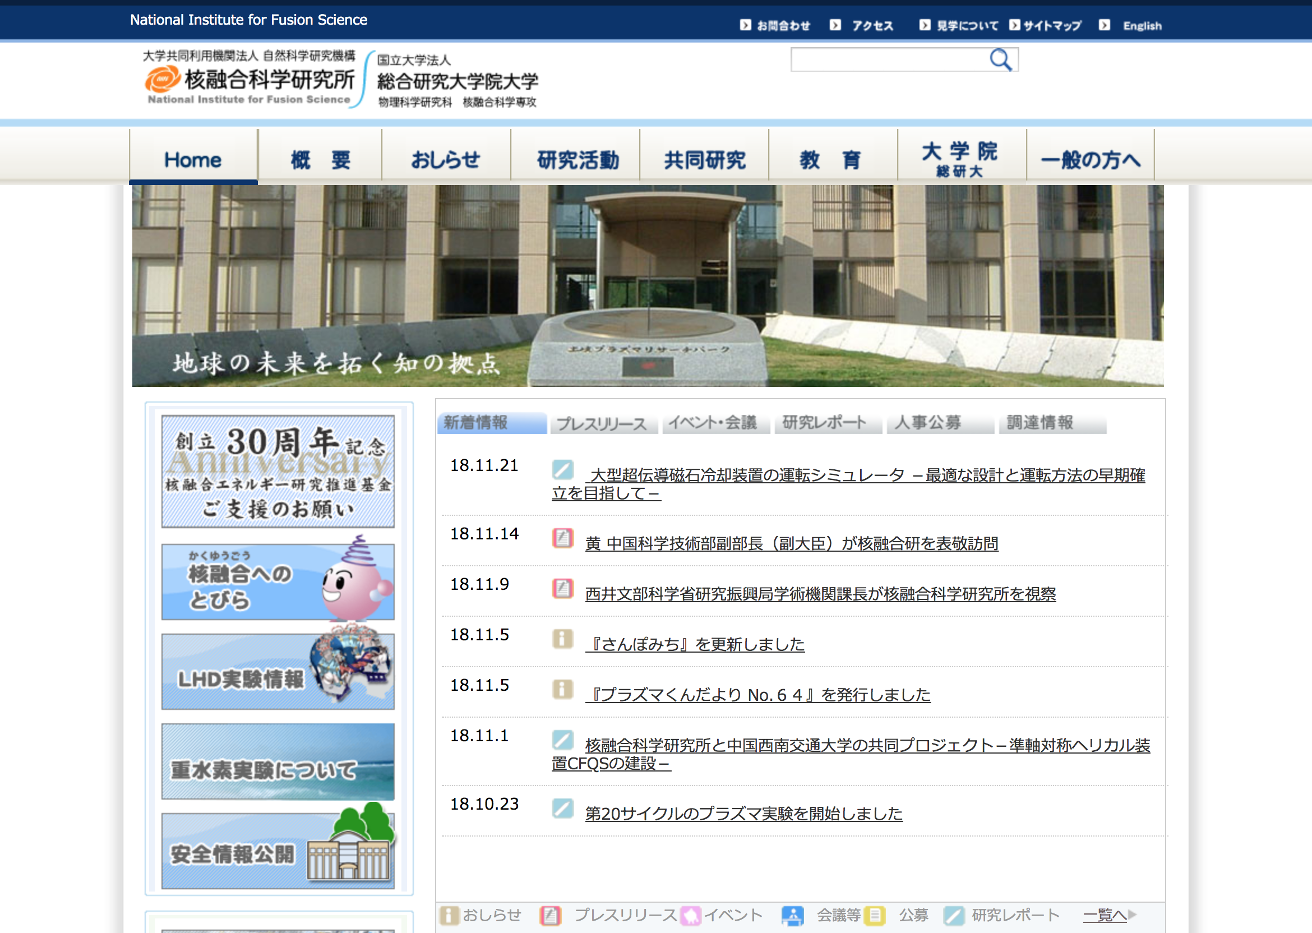Open the 研究活動 navigation menu
This screenshot has height=933, width=1312.
[575, 156]
